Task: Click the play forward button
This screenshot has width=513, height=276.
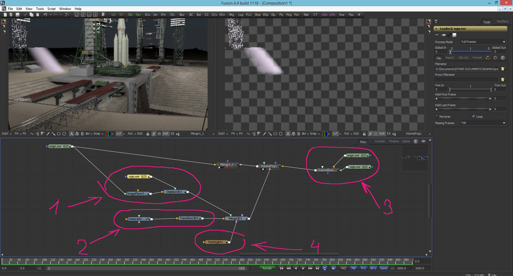Action: coord(303,268)
